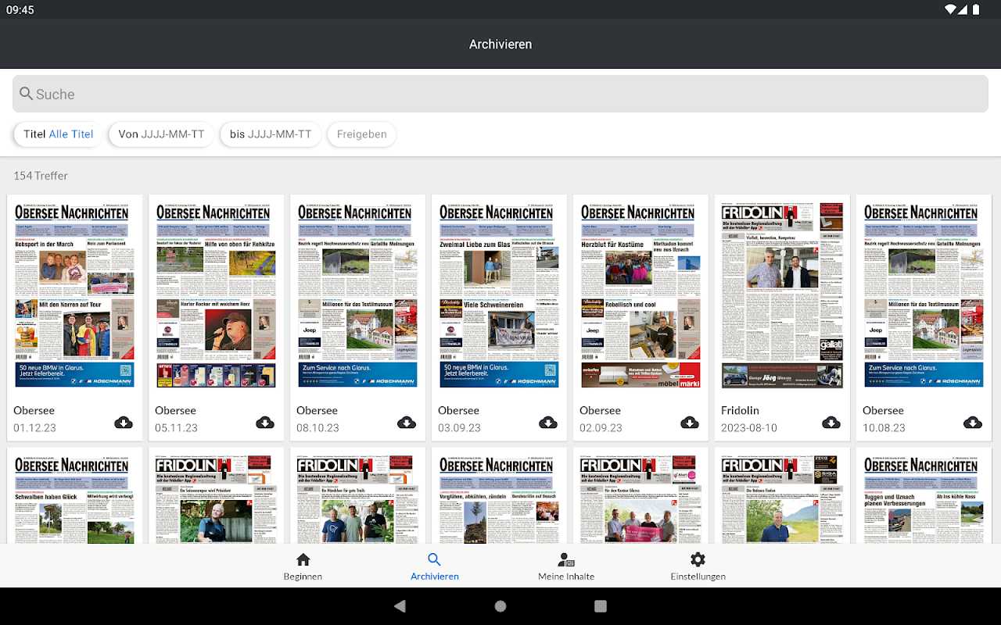Tap the Wi-Fi status icon
This screenshot has height=625, width=1001.
(x=951, y=9)
